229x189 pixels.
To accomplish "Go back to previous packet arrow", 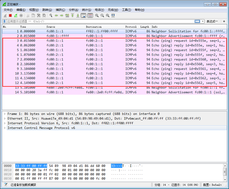I will pyautogui.click(x=56, y=15).
